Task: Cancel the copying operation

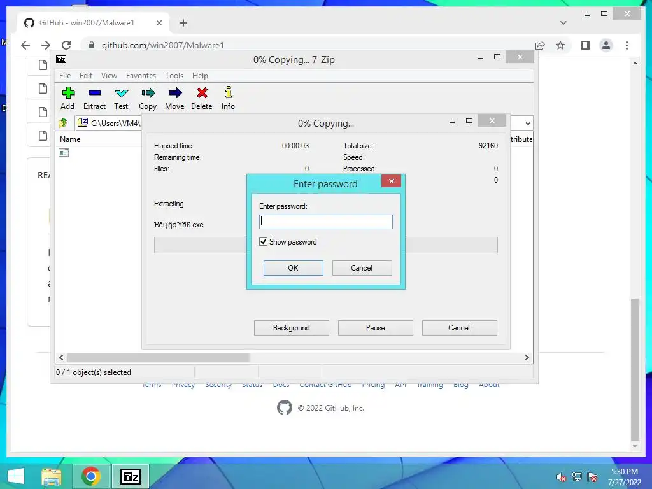Action: click(x=460, y=328)
